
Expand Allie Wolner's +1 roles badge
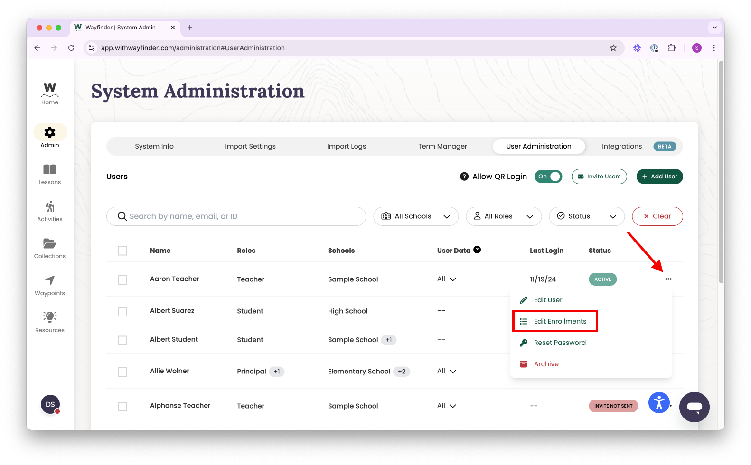(277, 372)
